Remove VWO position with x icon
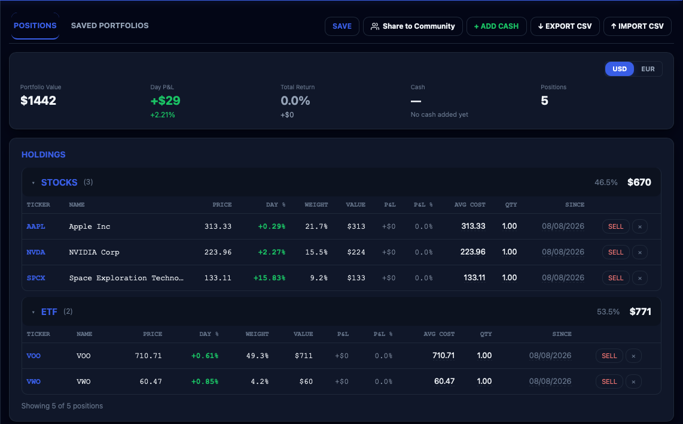The width and height of the screenshot is (683, 424). (x=633, y=381)
